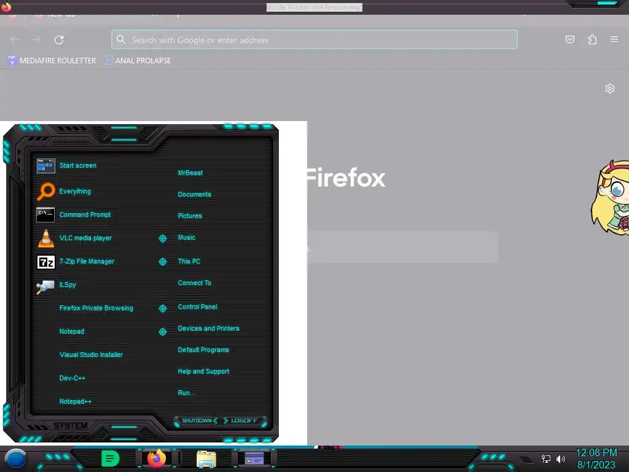Open File Explorer on taskbar

[x=206, y=459]
